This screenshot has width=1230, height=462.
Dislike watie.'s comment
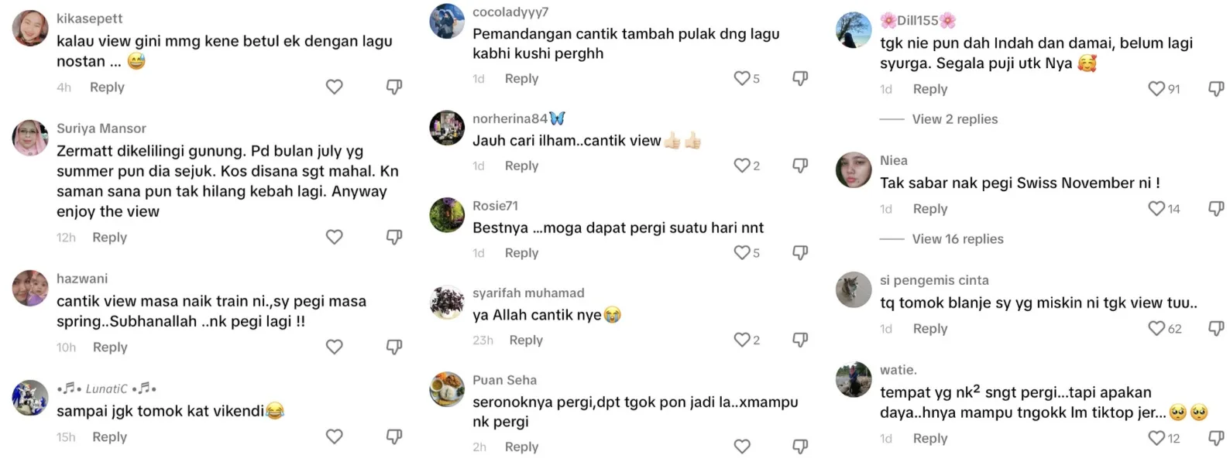[1216, 438]
